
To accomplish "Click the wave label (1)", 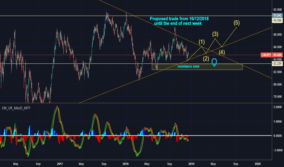I will point(202,42).
